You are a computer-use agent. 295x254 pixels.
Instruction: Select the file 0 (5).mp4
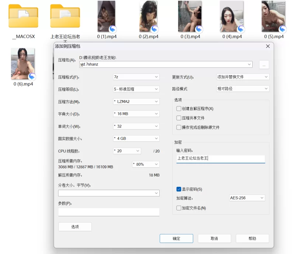tap(274, 16)
